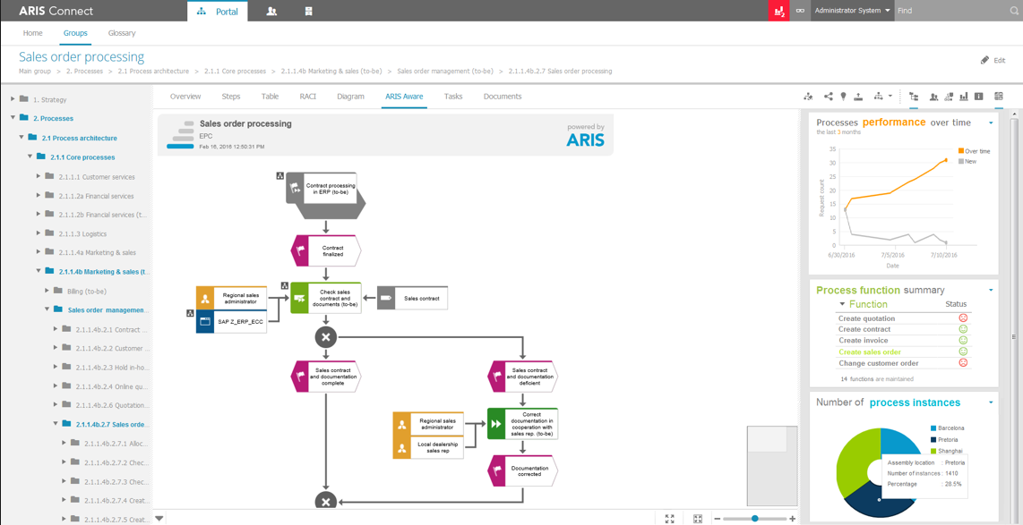Image resolution: width=1023 pixels, height=525 pixels.
Task: Click the repository icon next to the users icon
Action: coord(309,11)
